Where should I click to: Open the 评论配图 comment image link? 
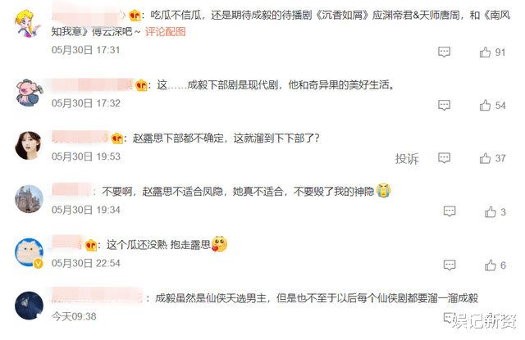(165, 32)
